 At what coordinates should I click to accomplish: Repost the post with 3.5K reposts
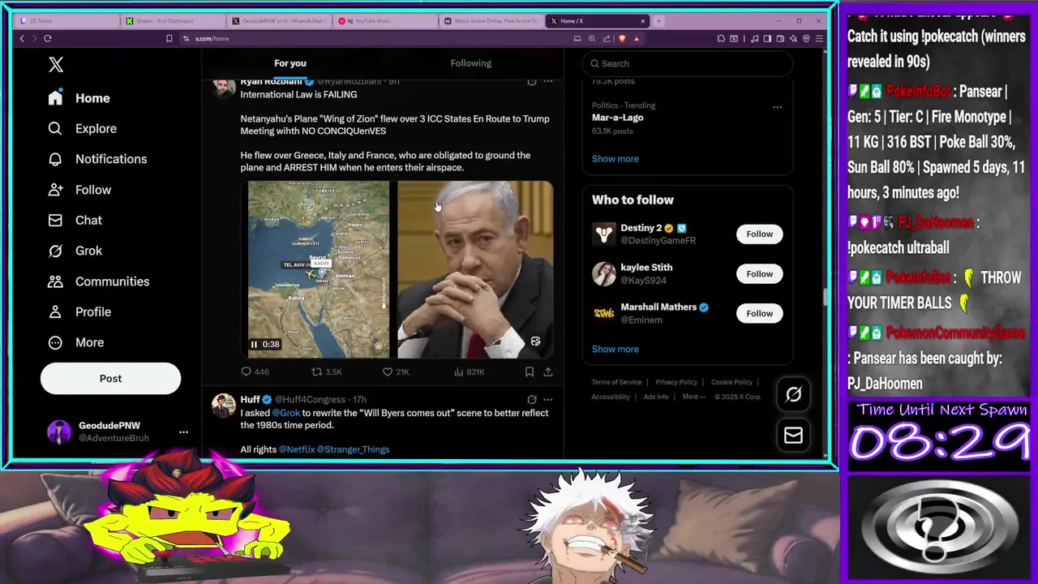point(327,371)
